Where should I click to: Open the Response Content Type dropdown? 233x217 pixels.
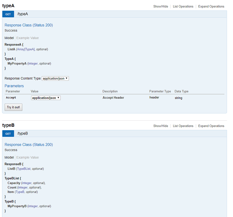click(55, 78)
